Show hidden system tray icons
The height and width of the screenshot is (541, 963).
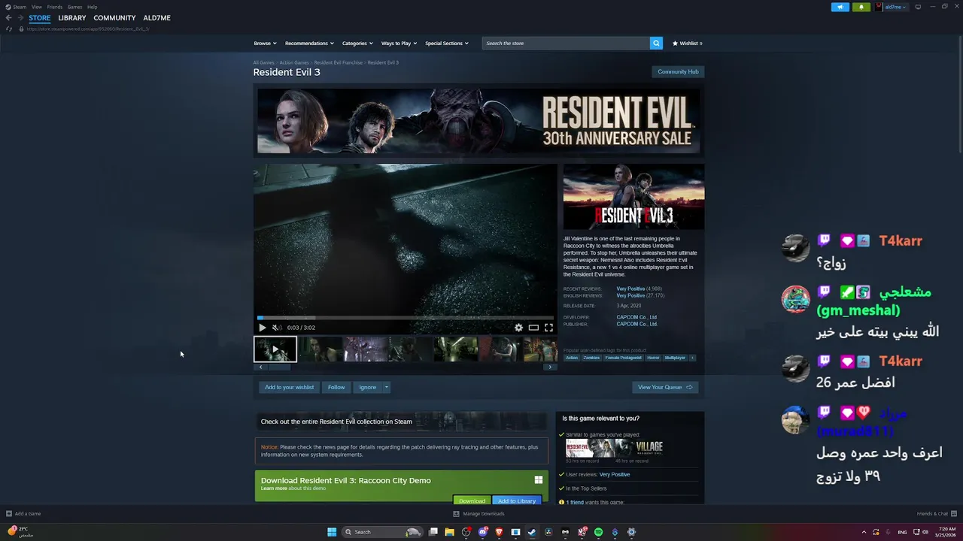(864, 532)
